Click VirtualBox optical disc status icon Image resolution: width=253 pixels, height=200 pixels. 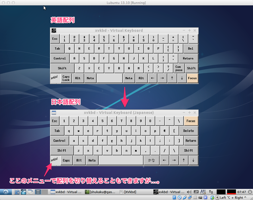tap(180, 197)
